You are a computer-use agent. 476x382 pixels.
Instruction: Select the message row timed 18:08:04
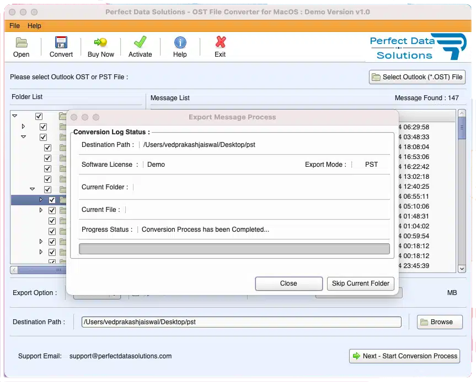coord(427,147)
